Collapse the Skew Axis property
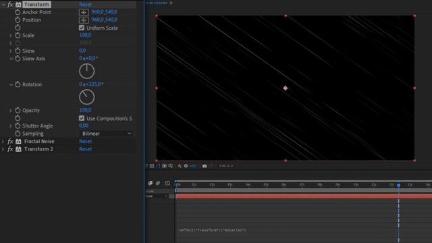 click(11, 59)
